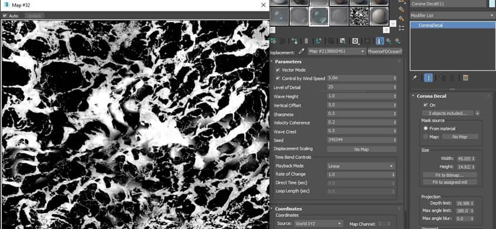
Task: Click the Get Material icon
Action: tap(273, 41)
